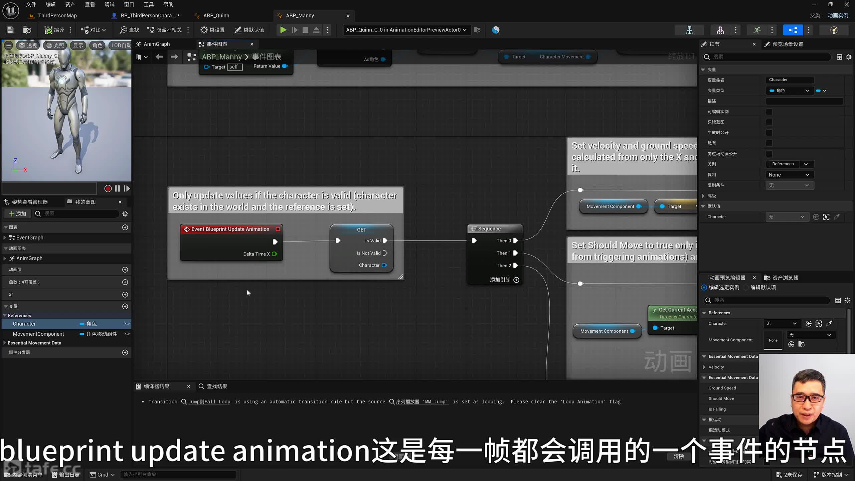Open Find (查找) in blueprint toolbar
Image resolution: width=855 pixels, height=481 pixels.
click(x=129, y=30)
